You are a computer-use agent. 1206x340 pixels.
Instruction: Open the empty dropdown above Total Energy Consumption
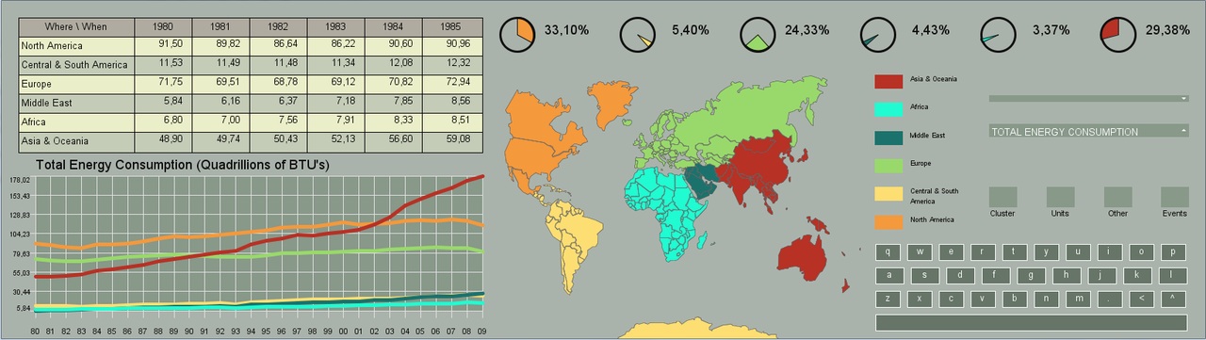tap(1088, 98)
